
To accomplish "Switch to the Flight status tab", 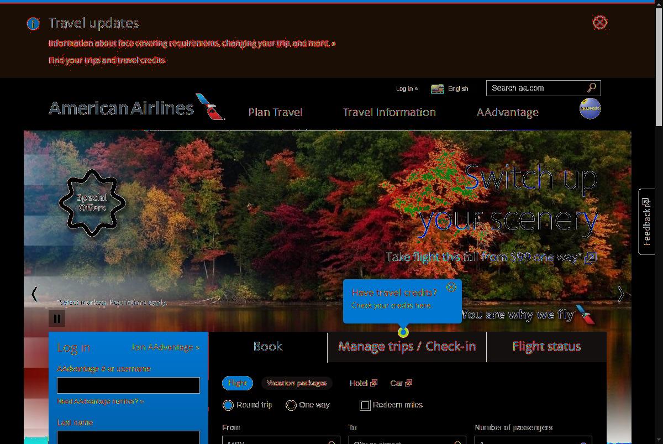I will click(546, 347).
